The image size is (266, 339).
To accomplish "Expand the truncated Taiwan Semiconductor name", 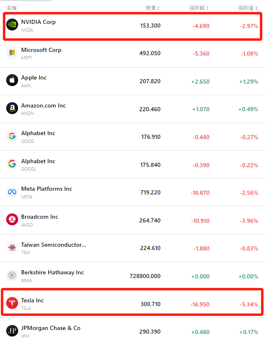I will [54, 245].
